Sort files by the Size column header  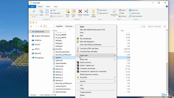122,30
